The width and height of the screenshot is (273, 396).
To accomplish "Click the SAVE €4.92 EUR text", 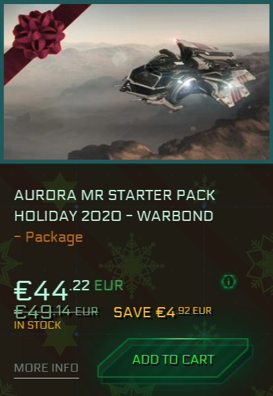I will [163, 312].
